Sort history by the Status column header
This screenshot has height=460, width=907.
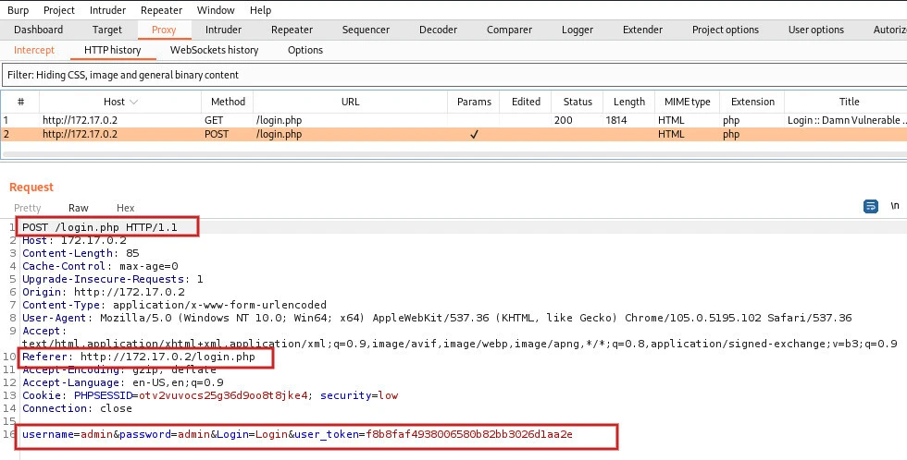(578, 103)
